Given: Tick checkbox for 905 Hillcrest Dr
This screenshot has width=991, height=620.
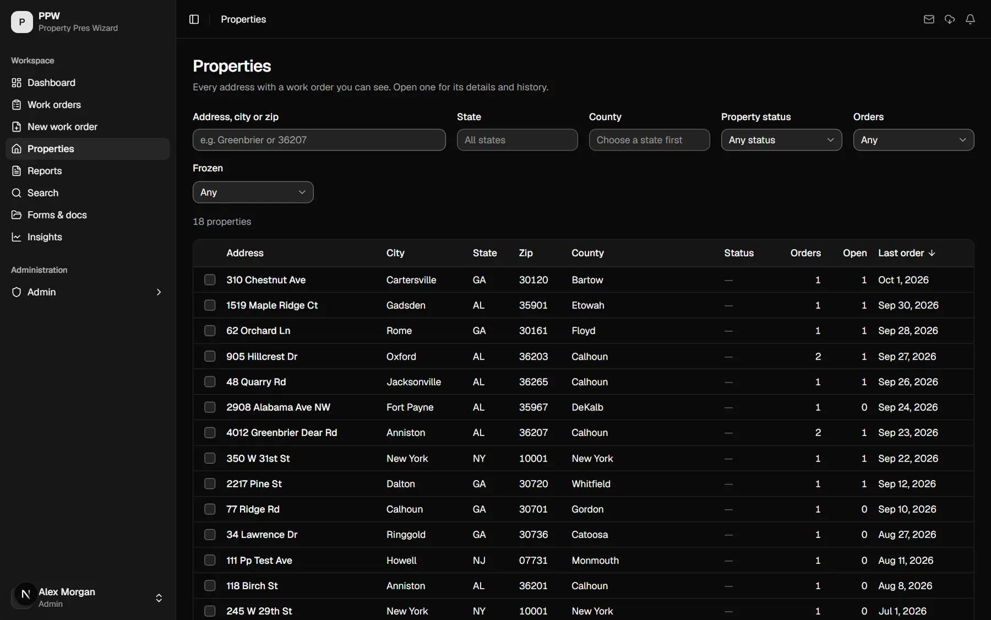Looking at the screenshot, I should point(210,356).
